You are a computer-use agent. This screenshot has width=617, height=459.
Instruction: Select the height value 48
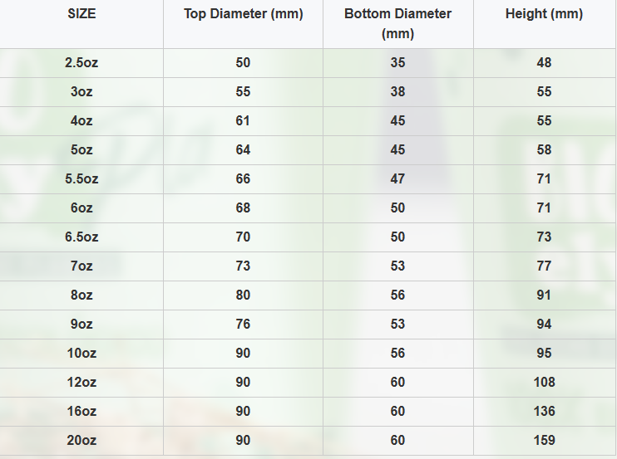[544, 63]
